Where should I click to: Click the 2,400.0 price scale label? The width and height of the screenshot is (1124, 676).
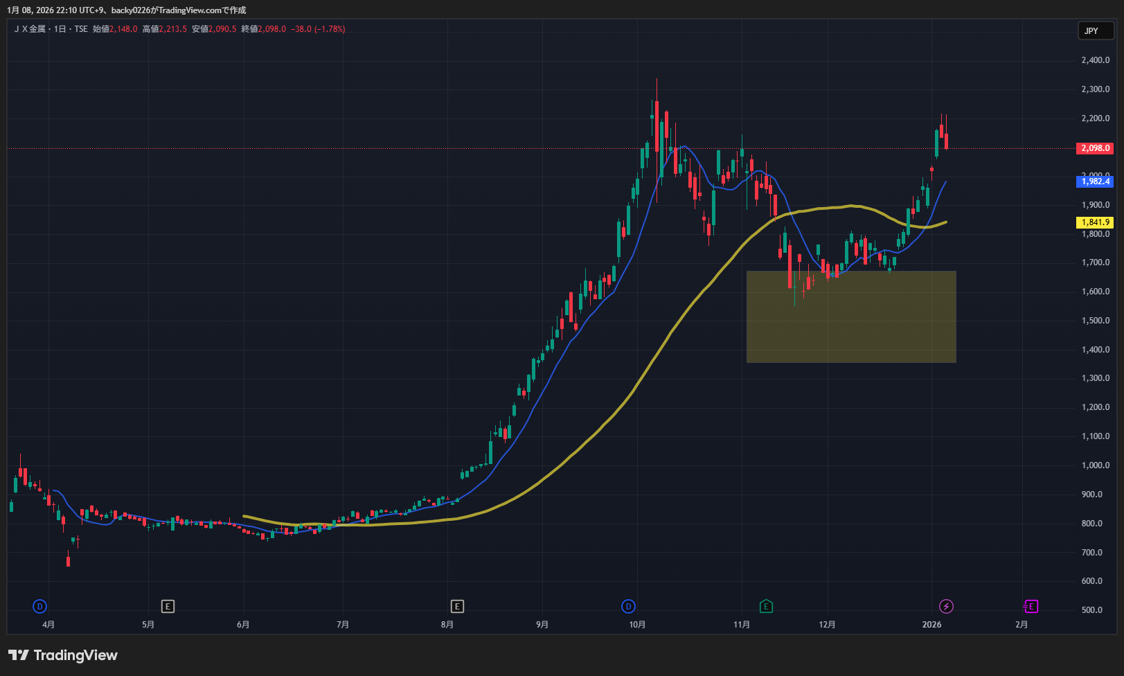click(1095, 60)
